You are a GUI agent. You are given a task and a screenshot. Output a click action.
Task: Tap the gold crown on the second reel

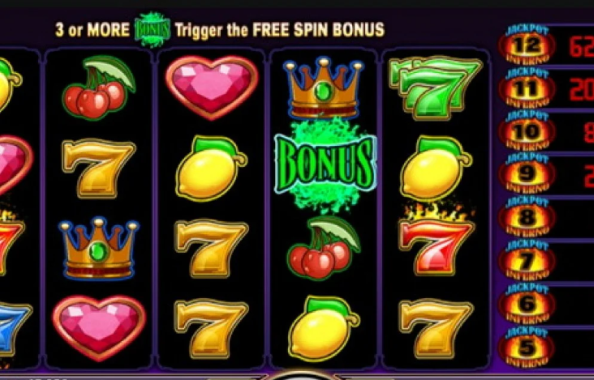99,248
